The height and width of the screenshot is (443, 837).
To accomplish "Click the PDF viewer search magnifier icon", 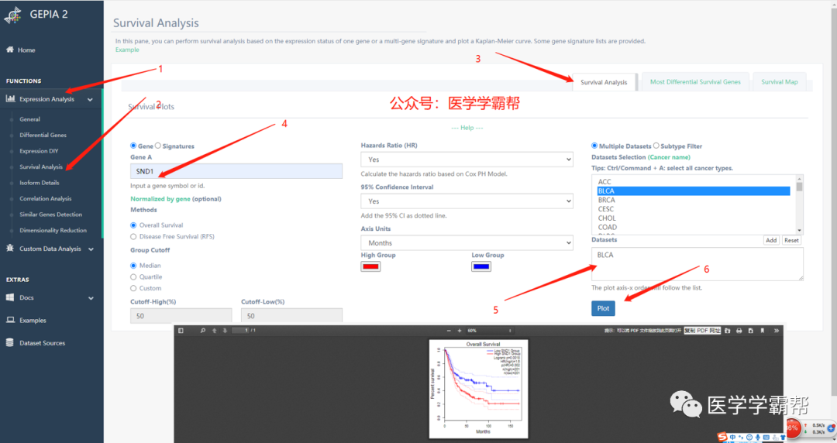I will [x=203, y=331].
